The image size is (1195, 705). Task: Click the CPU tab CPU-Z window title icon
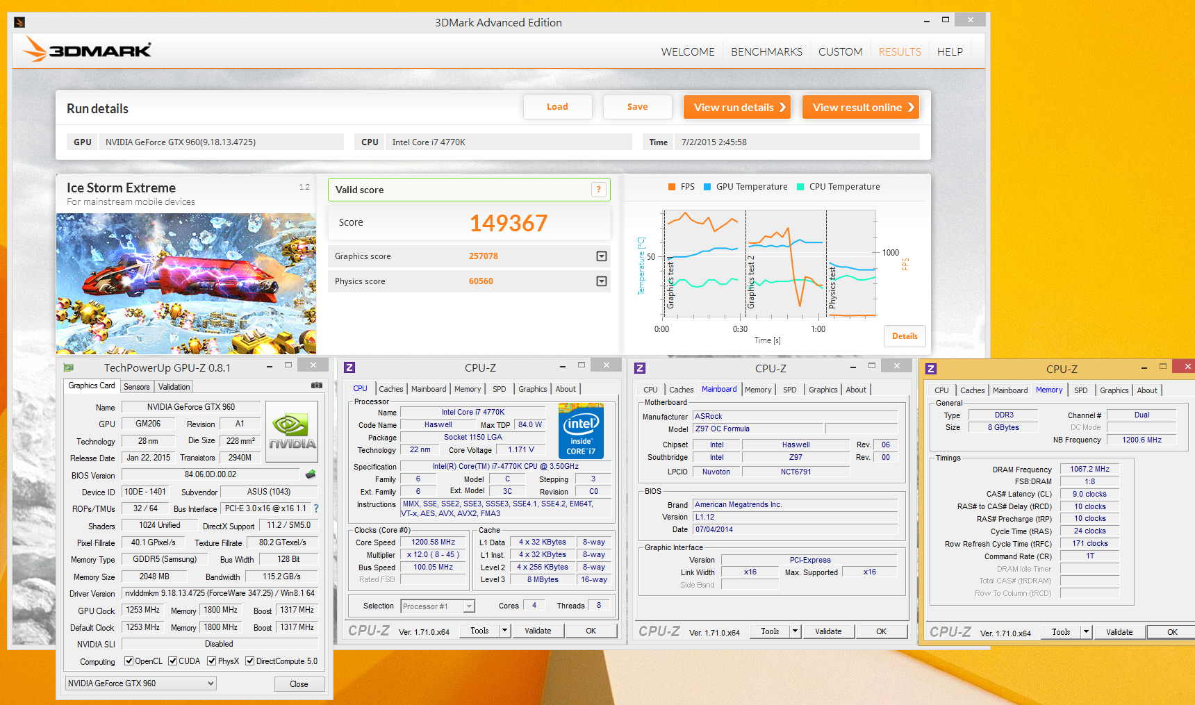(x=349, y=367)
